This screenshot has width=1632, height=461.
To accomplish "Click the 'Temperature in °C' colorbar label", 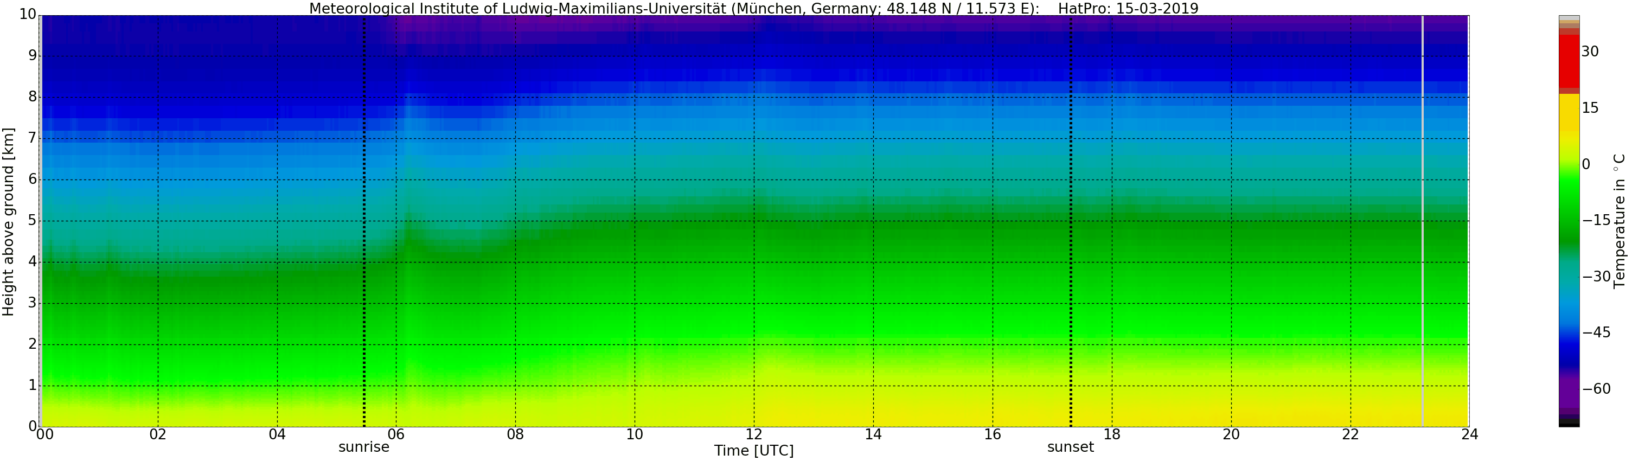I will (x=1620, y=220).
